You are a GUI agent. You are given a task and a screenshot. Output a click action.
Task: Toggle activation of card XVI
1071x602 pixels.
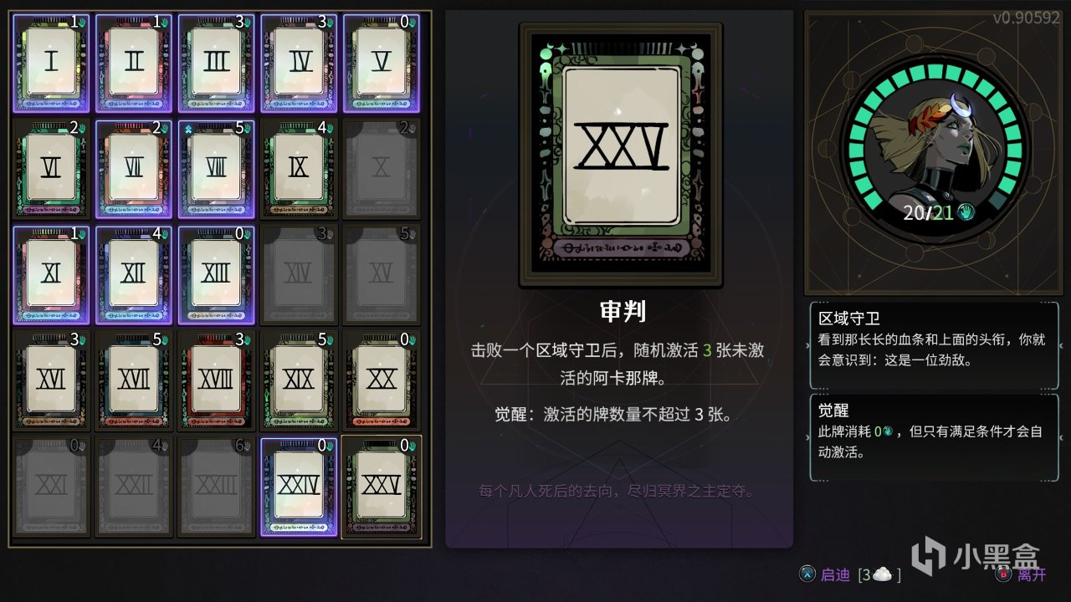52,380
